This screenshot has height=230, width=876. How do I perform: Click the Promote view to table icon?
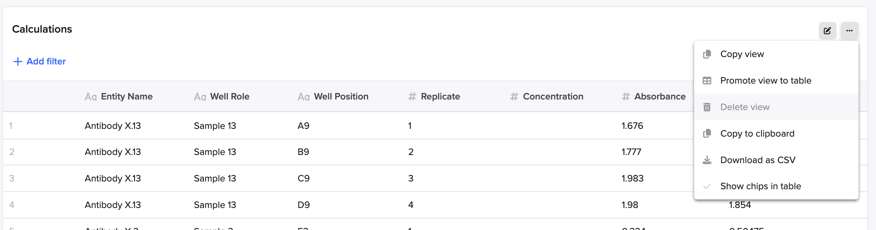(707, 81)
